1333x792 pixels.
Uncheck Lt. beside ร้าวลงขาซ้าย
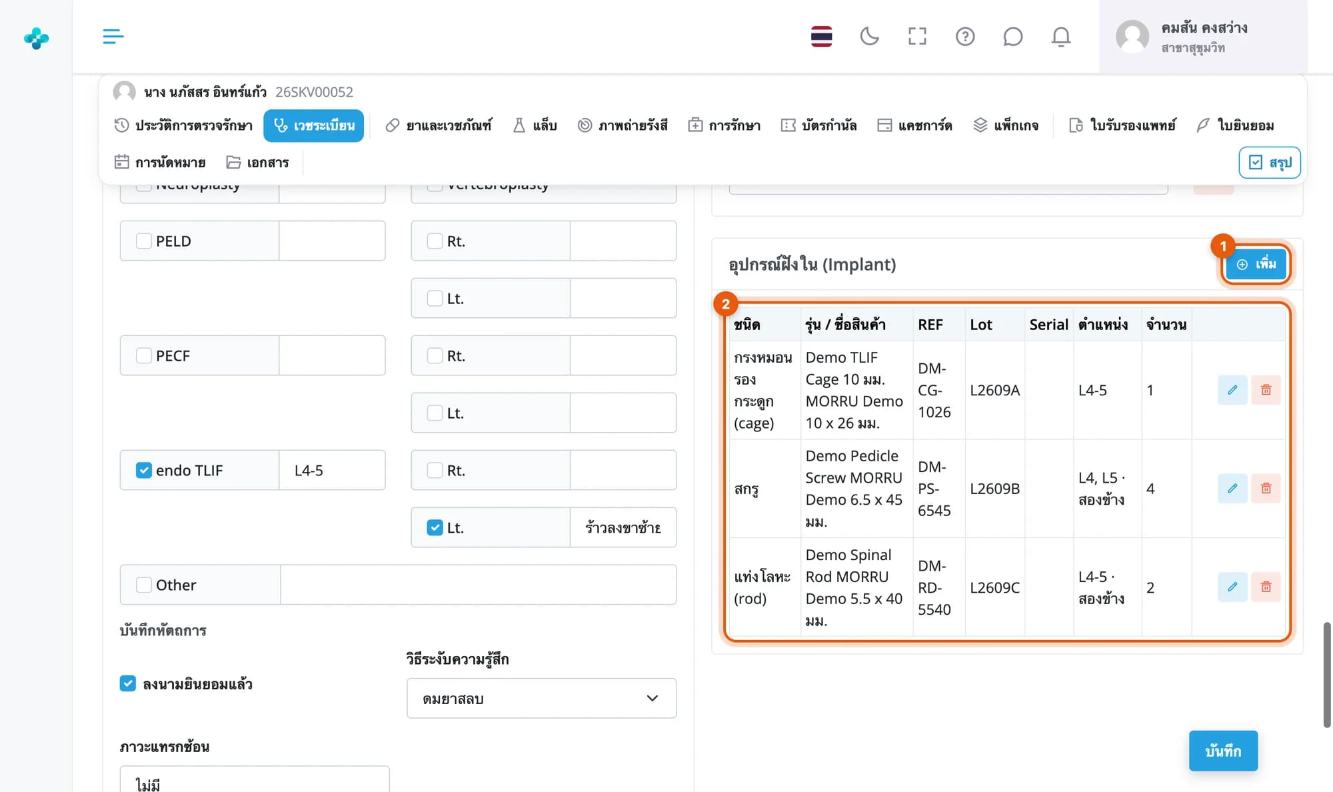coord(435,527)
